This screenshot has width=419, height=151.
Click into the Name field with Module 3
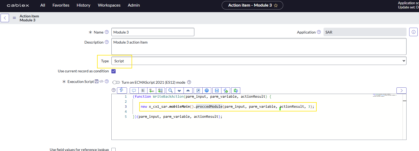153,32
